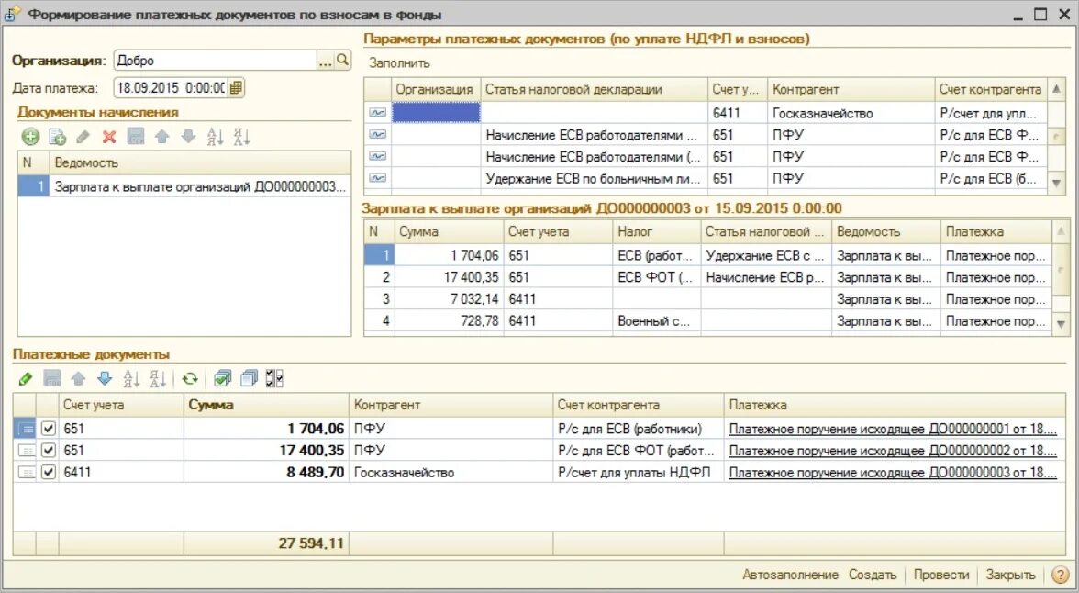Click the Налог column header
This screenshot has width=1079, height=593.
coord(657,232)
